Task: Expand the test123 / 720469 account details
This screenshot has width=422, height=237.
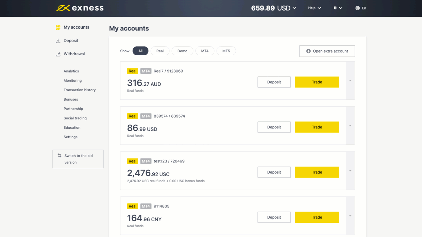Action: click(350, 171)
